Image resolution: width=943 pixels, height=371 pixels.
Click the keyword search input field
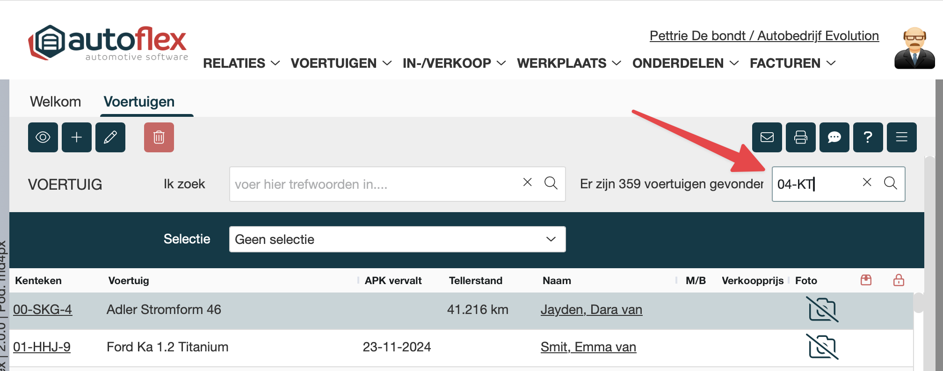[374, 184]
